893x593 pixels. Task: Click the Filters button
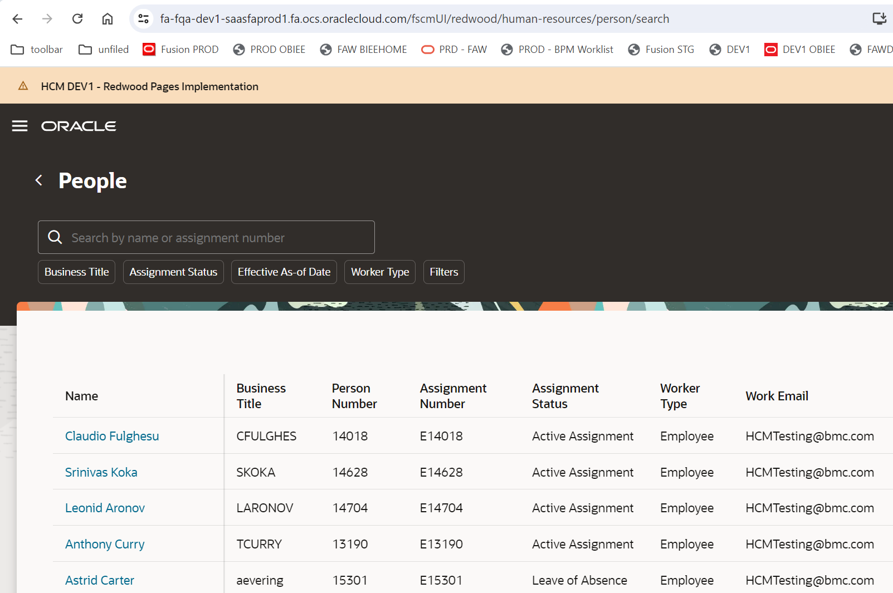(x=443, y=272)
